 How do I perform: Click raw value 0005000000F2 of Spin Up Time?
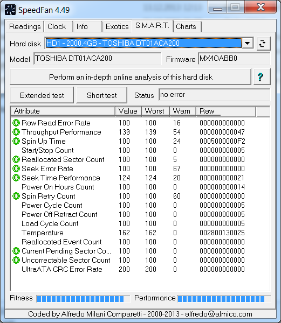point(222,141)
